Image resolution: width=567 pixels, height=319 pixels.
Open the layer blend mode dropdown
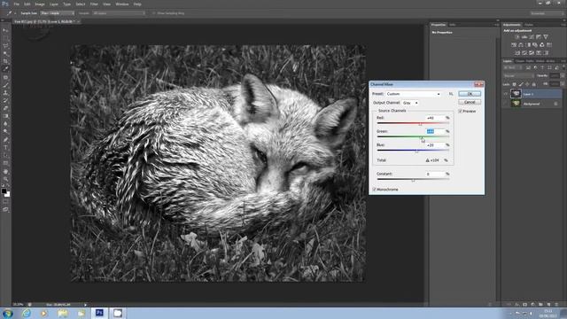[x=518, y=76]
